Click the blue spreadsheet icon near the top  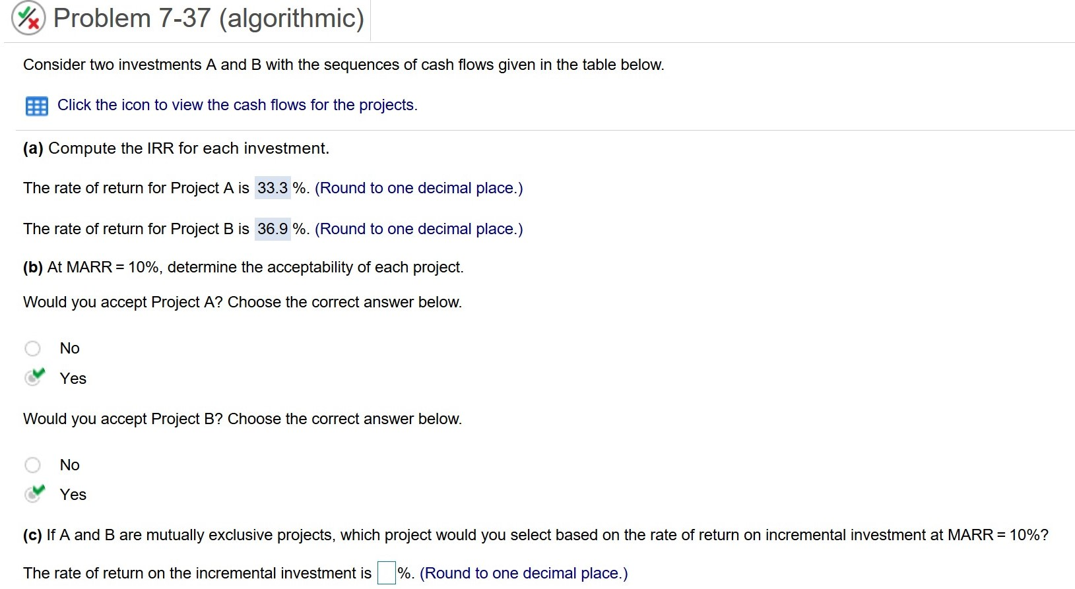(x=36, y=105)
